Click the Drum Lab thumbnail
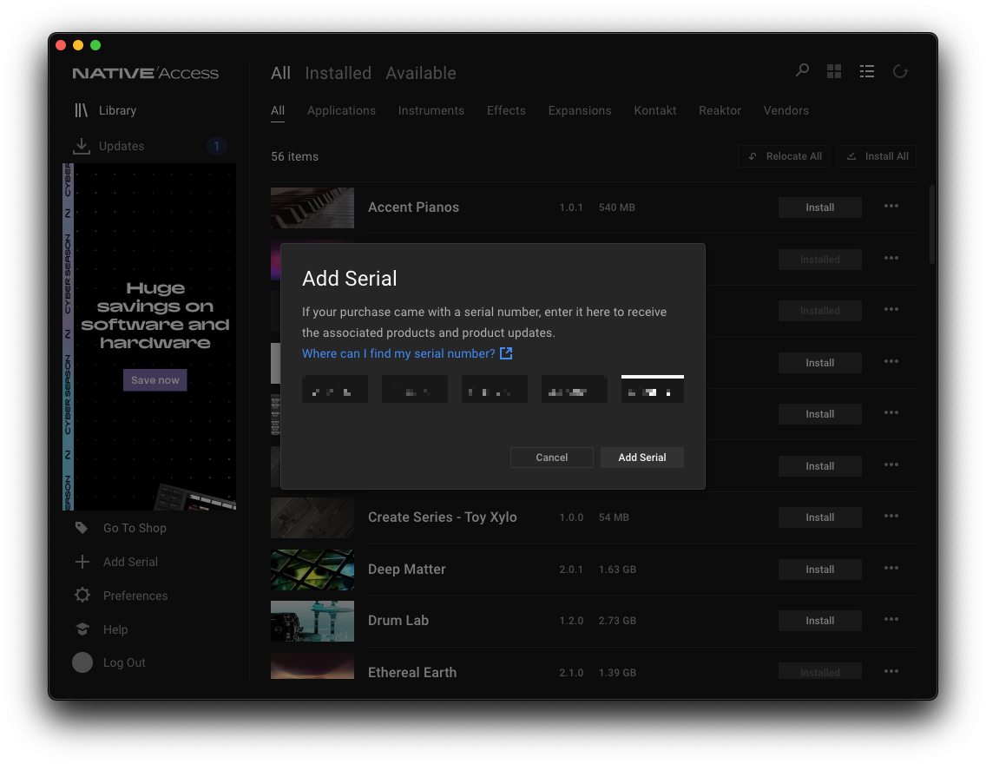 312,622
